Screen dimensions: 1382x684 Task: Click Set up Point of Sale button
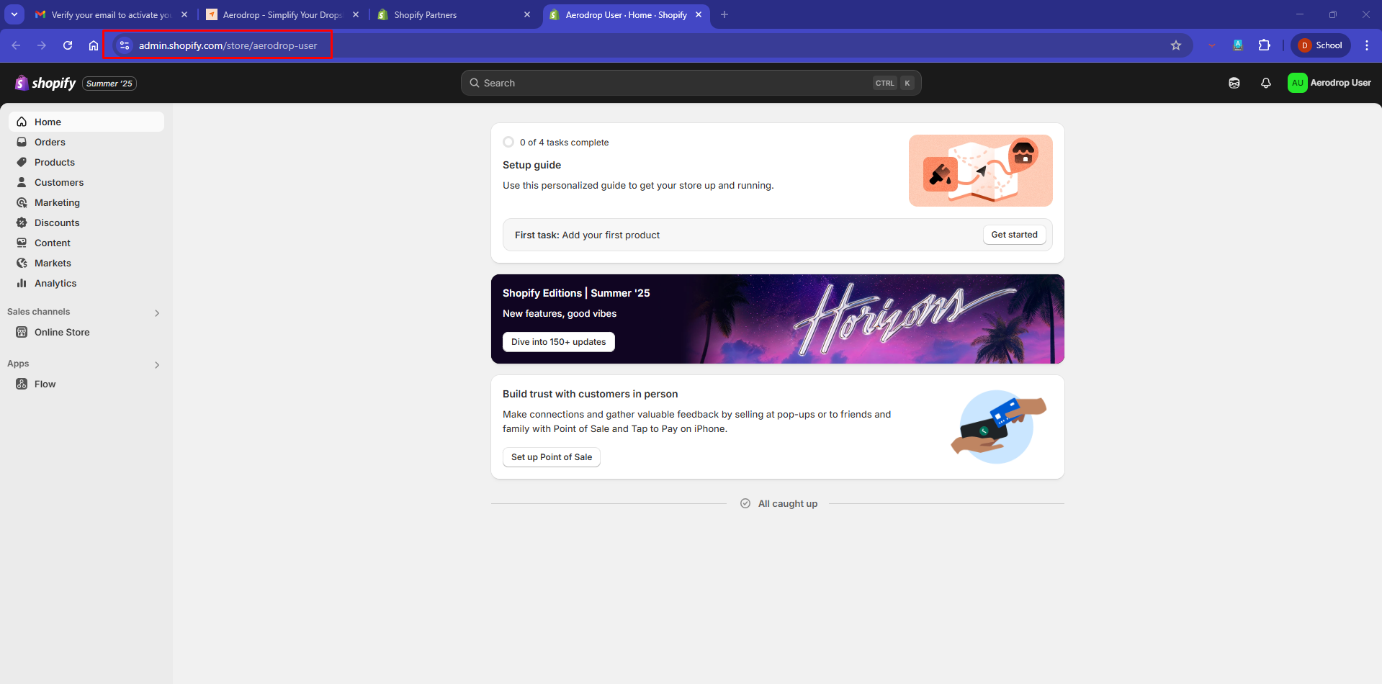551,457
